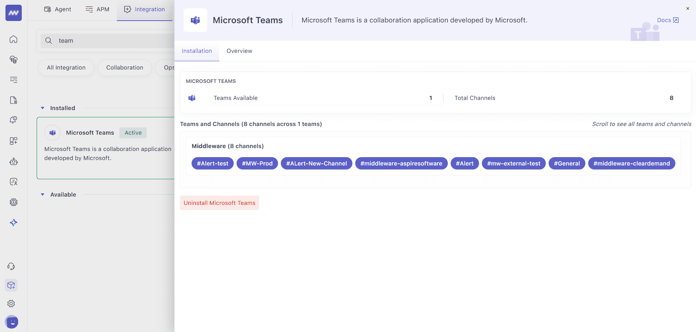The width and height of the screenshot is (696, 332).
Task: Click the Middleware logo at top left
Action: [x=13, y=13]
